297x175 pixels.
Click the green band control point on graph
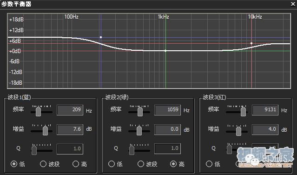(x=165, y=51)
